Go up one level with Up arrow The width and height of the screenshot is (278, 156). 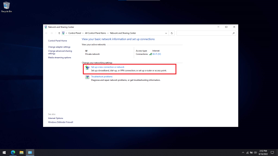coord(59,33)
